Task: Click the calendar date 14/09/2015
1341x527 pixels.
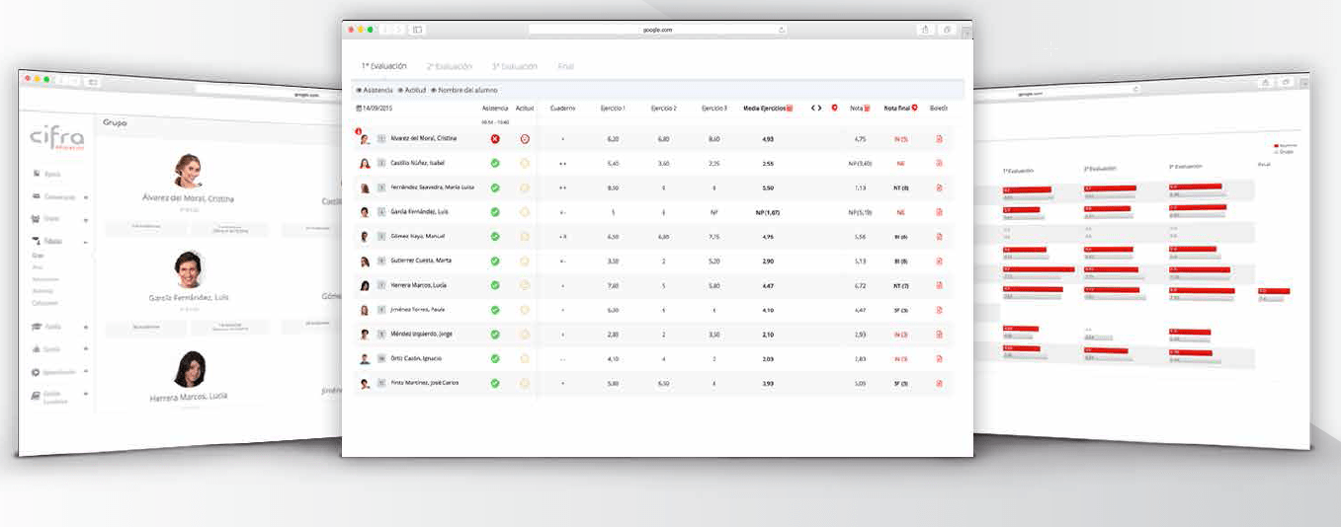Action: [x=375, y=108]
